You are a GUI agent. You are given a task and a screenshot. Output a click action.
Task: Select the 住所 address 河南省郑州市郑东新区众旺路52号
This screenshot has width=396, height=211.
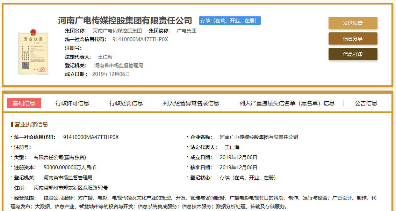71,188
